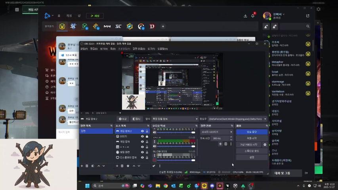Open the Overwatch game icon
Viewport: 338px width, 190px height.
pyautogui.click(x=140, y=27)
